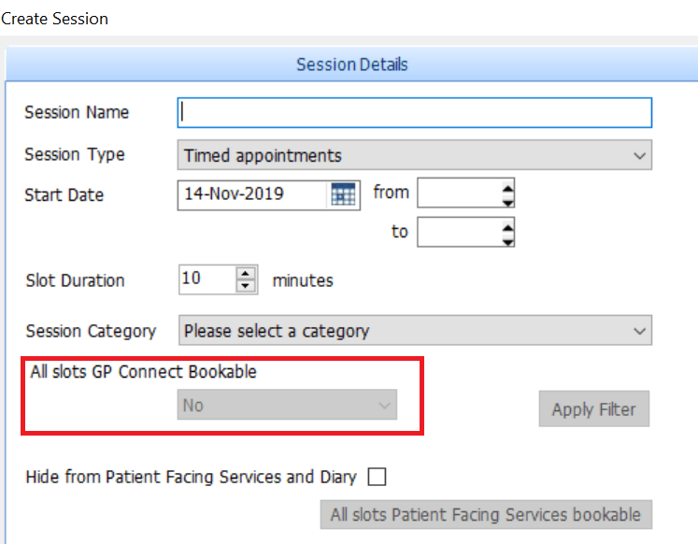The image size is (698, 544).
Task: Open the Start Date calendar picker
Action: 344,194
